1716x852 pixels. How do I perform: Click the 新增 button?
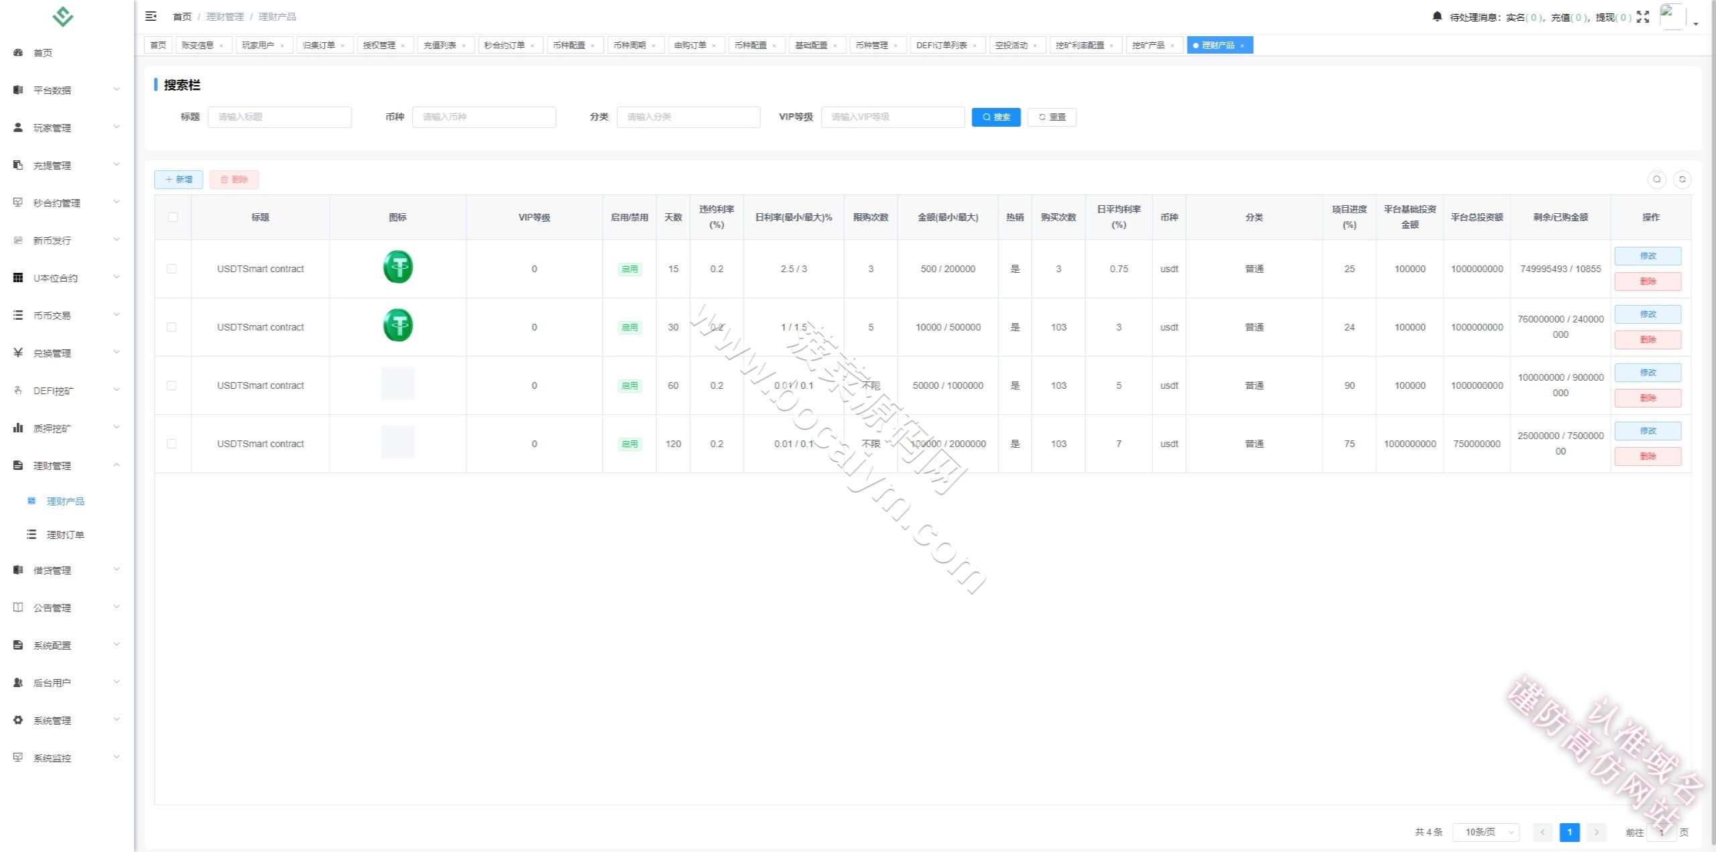click(178, 180)
